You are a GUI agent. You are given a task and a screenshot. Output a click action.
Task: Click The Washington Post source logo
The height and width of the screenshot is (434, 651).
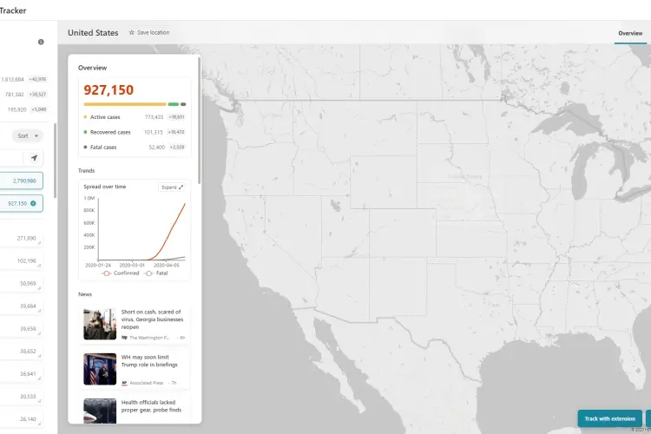(124, 338)
